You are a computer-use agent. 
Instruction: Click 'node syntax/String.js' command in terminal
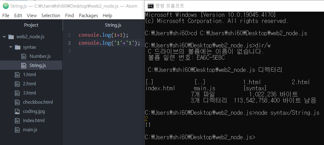[288, 113]
